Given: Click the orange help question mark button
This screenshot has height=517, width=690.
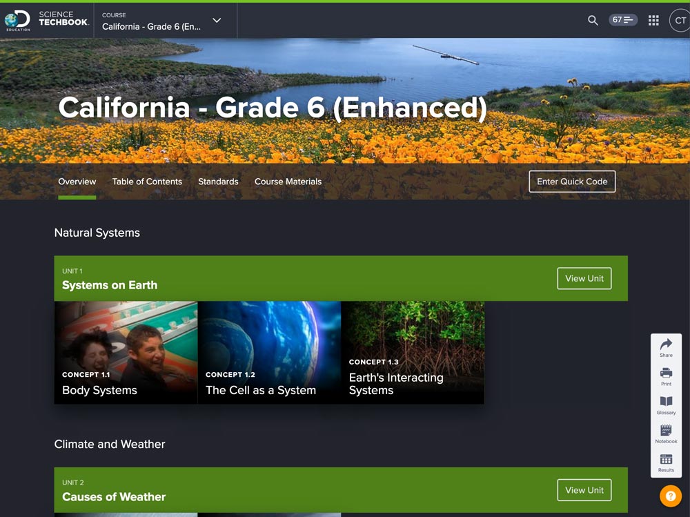Looking at the screenshot, I should 670,496.
